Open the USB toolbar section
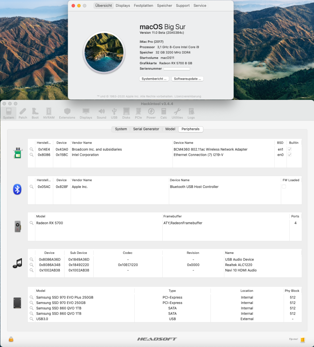Image resolution: width=314 pixels, height=347 pixels. [114, 113]
